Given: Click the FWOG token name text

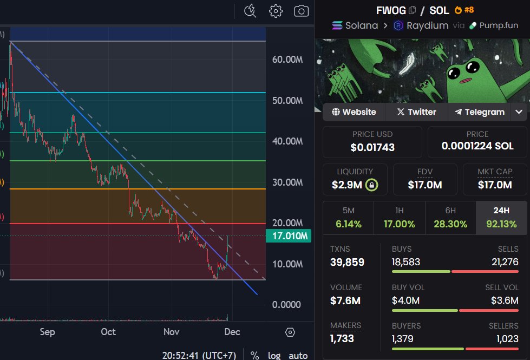Looking at the screenshot, I should click(x=391, y=10).
